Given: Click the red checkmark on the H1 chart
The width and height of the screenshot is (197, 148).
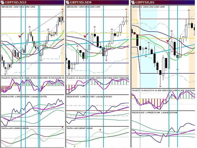Looking at the screenshot, I should [x=169, y=40].
